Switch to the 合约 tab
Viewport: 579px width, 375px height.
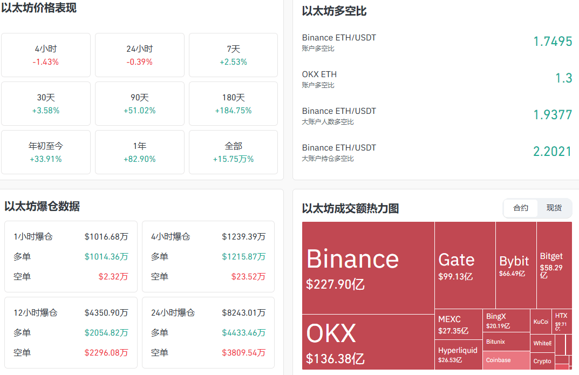521,208
